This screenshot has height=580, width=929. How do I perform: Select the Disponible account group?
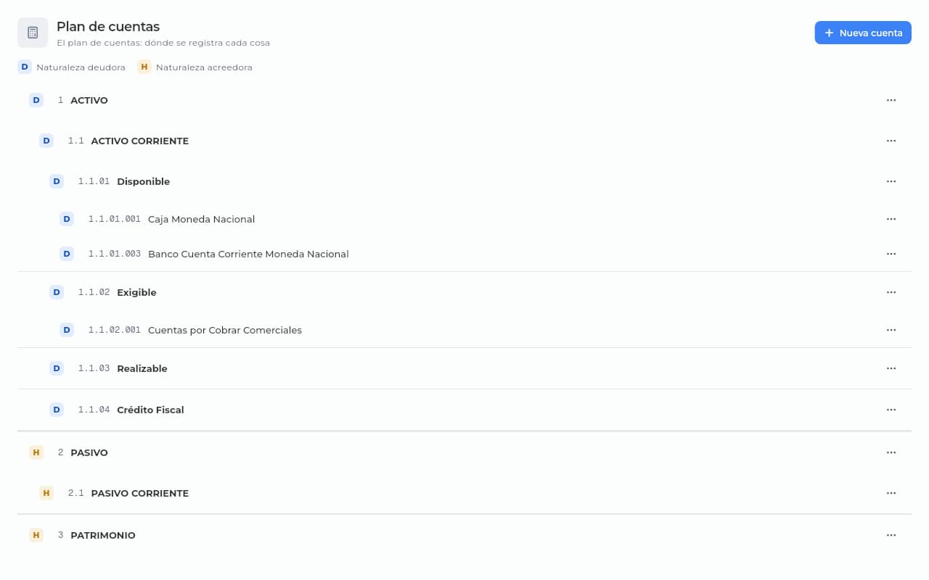tap(464, 181)
